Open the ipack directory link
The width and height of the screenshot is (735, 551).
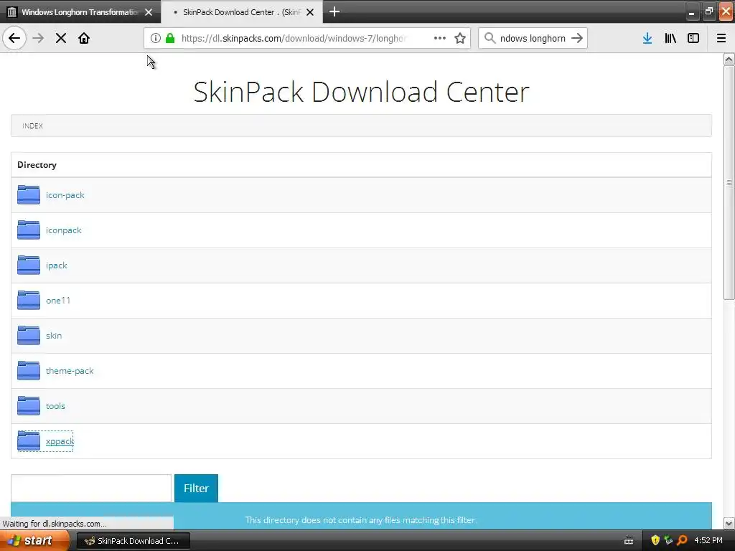(57, 265)
